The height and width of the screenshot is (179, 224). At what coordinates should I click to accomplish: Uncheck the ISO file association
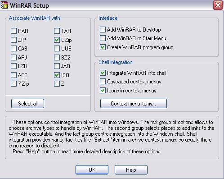click(57, 75)
